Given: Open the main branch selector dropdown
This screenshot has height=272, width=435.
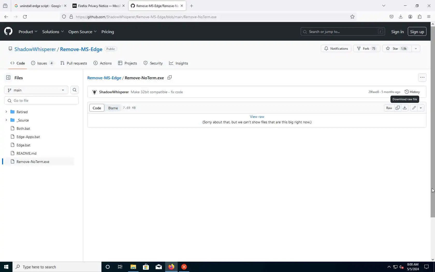Looking at the screenshot, I should 36,90.
